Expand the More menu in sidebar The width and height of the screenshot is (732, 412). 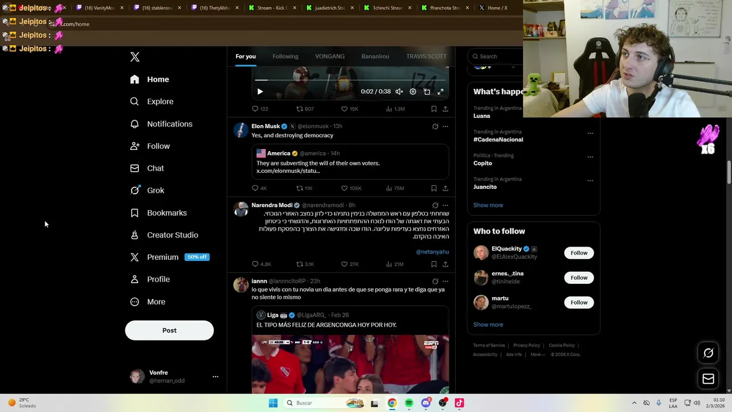click(x=148, y=302)
